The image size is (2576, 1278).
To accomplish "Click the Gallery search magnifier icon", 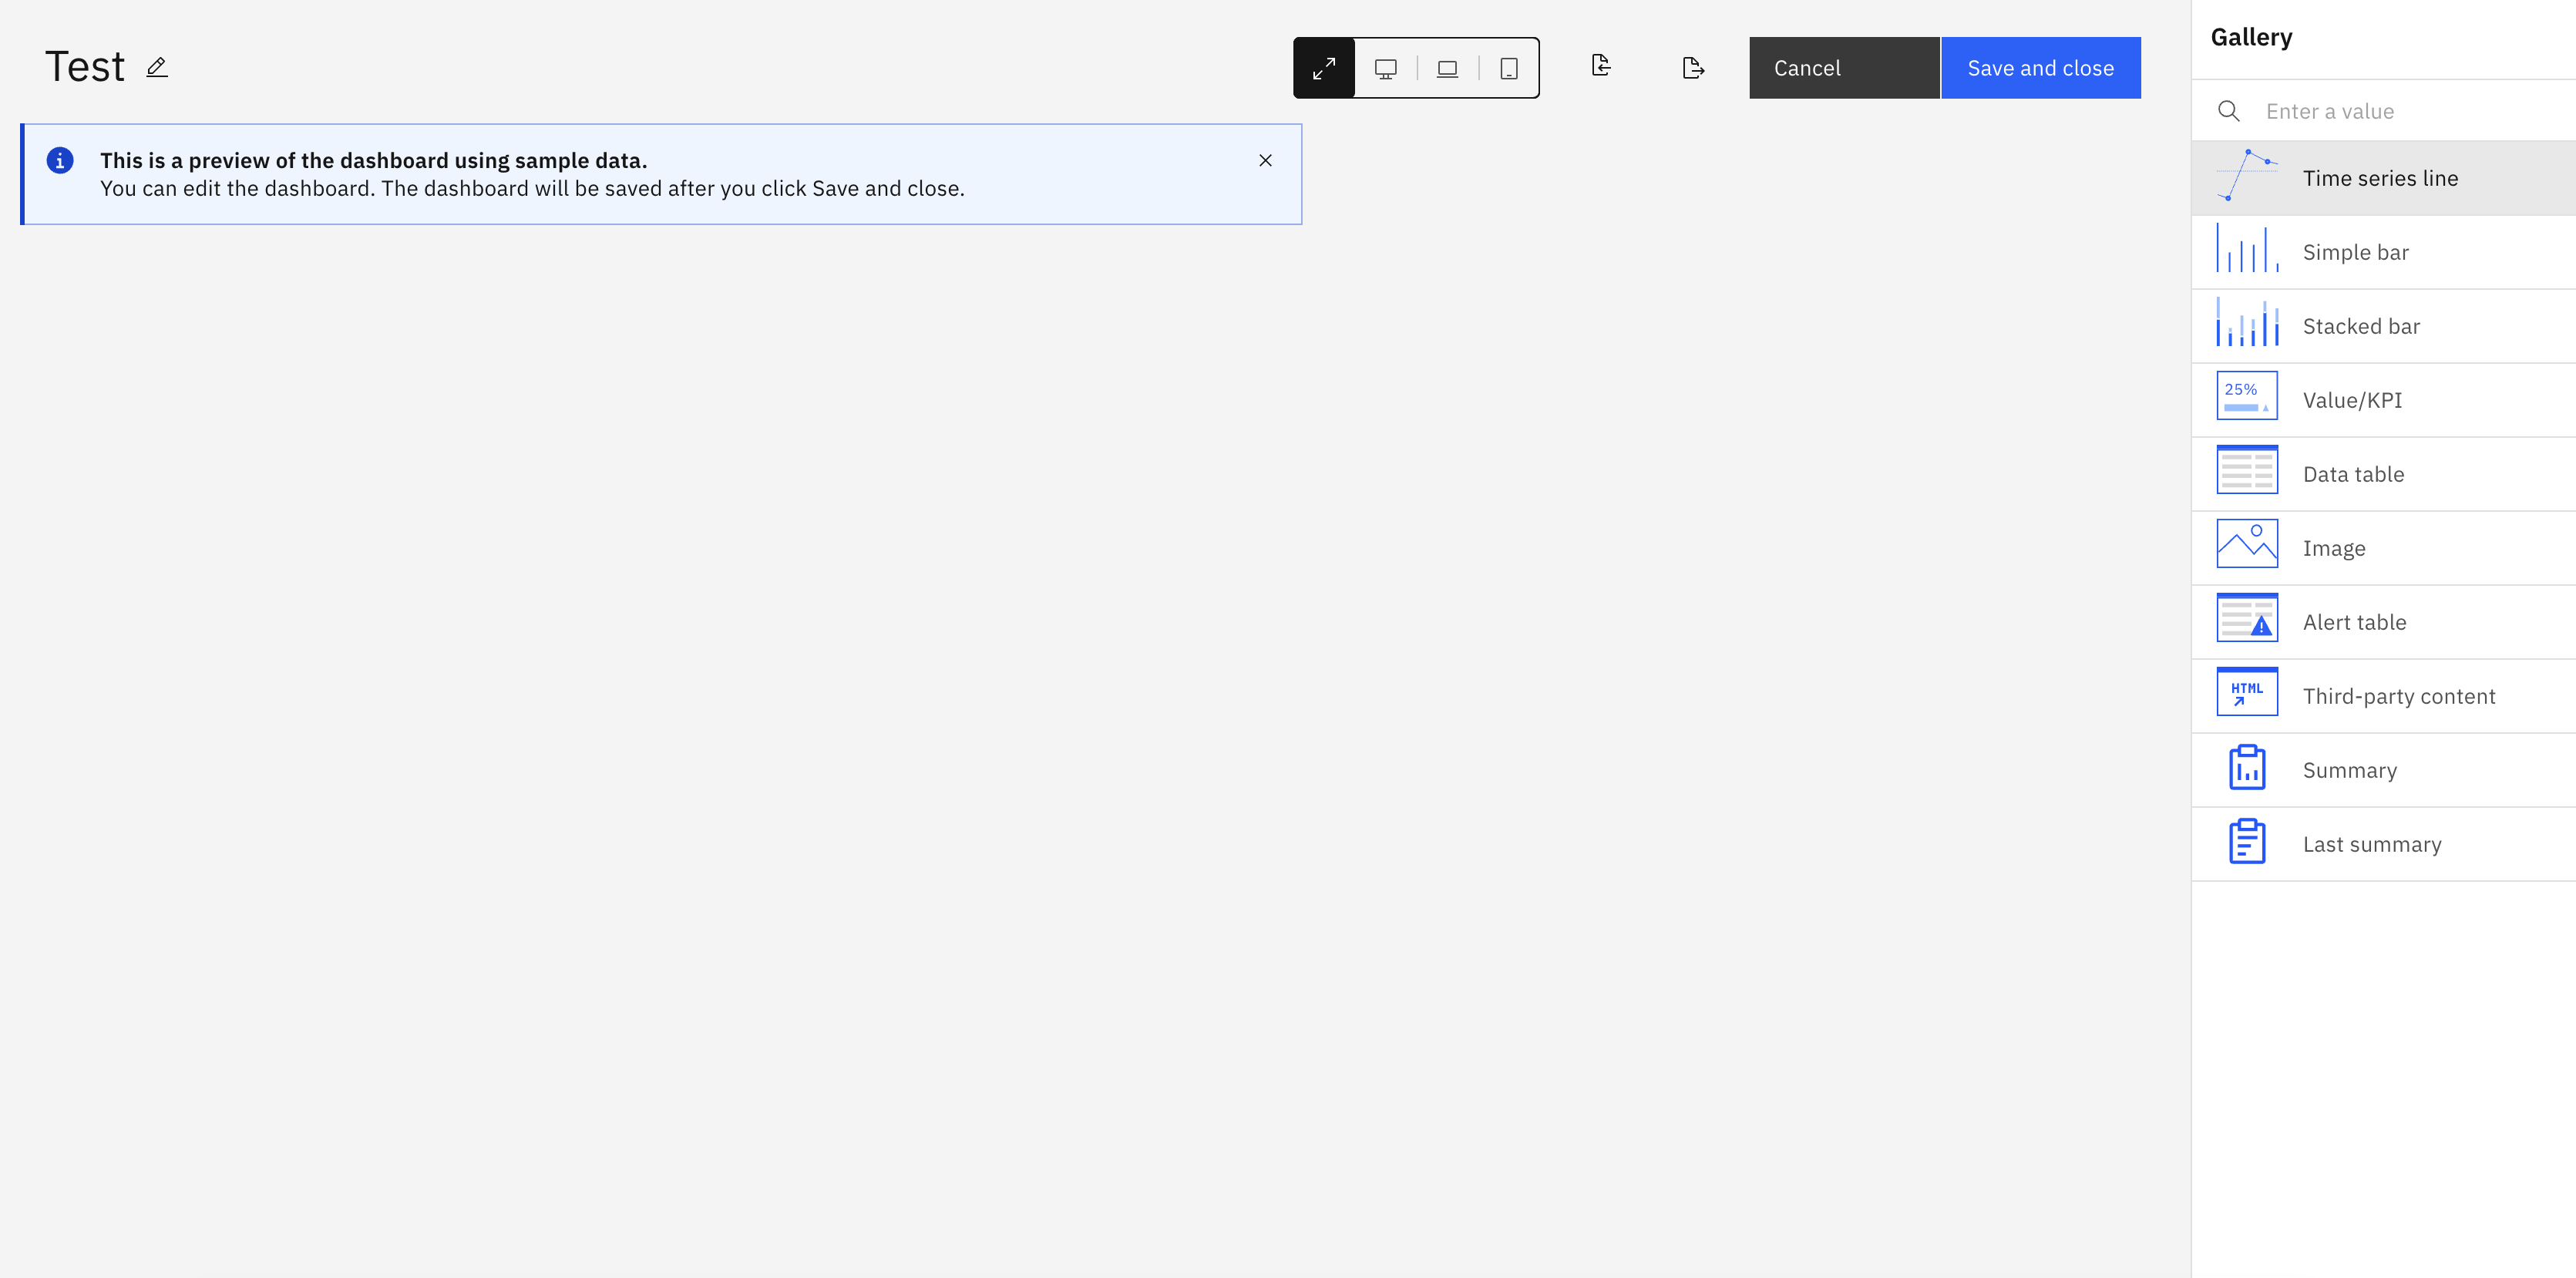I will [2228, 111].
